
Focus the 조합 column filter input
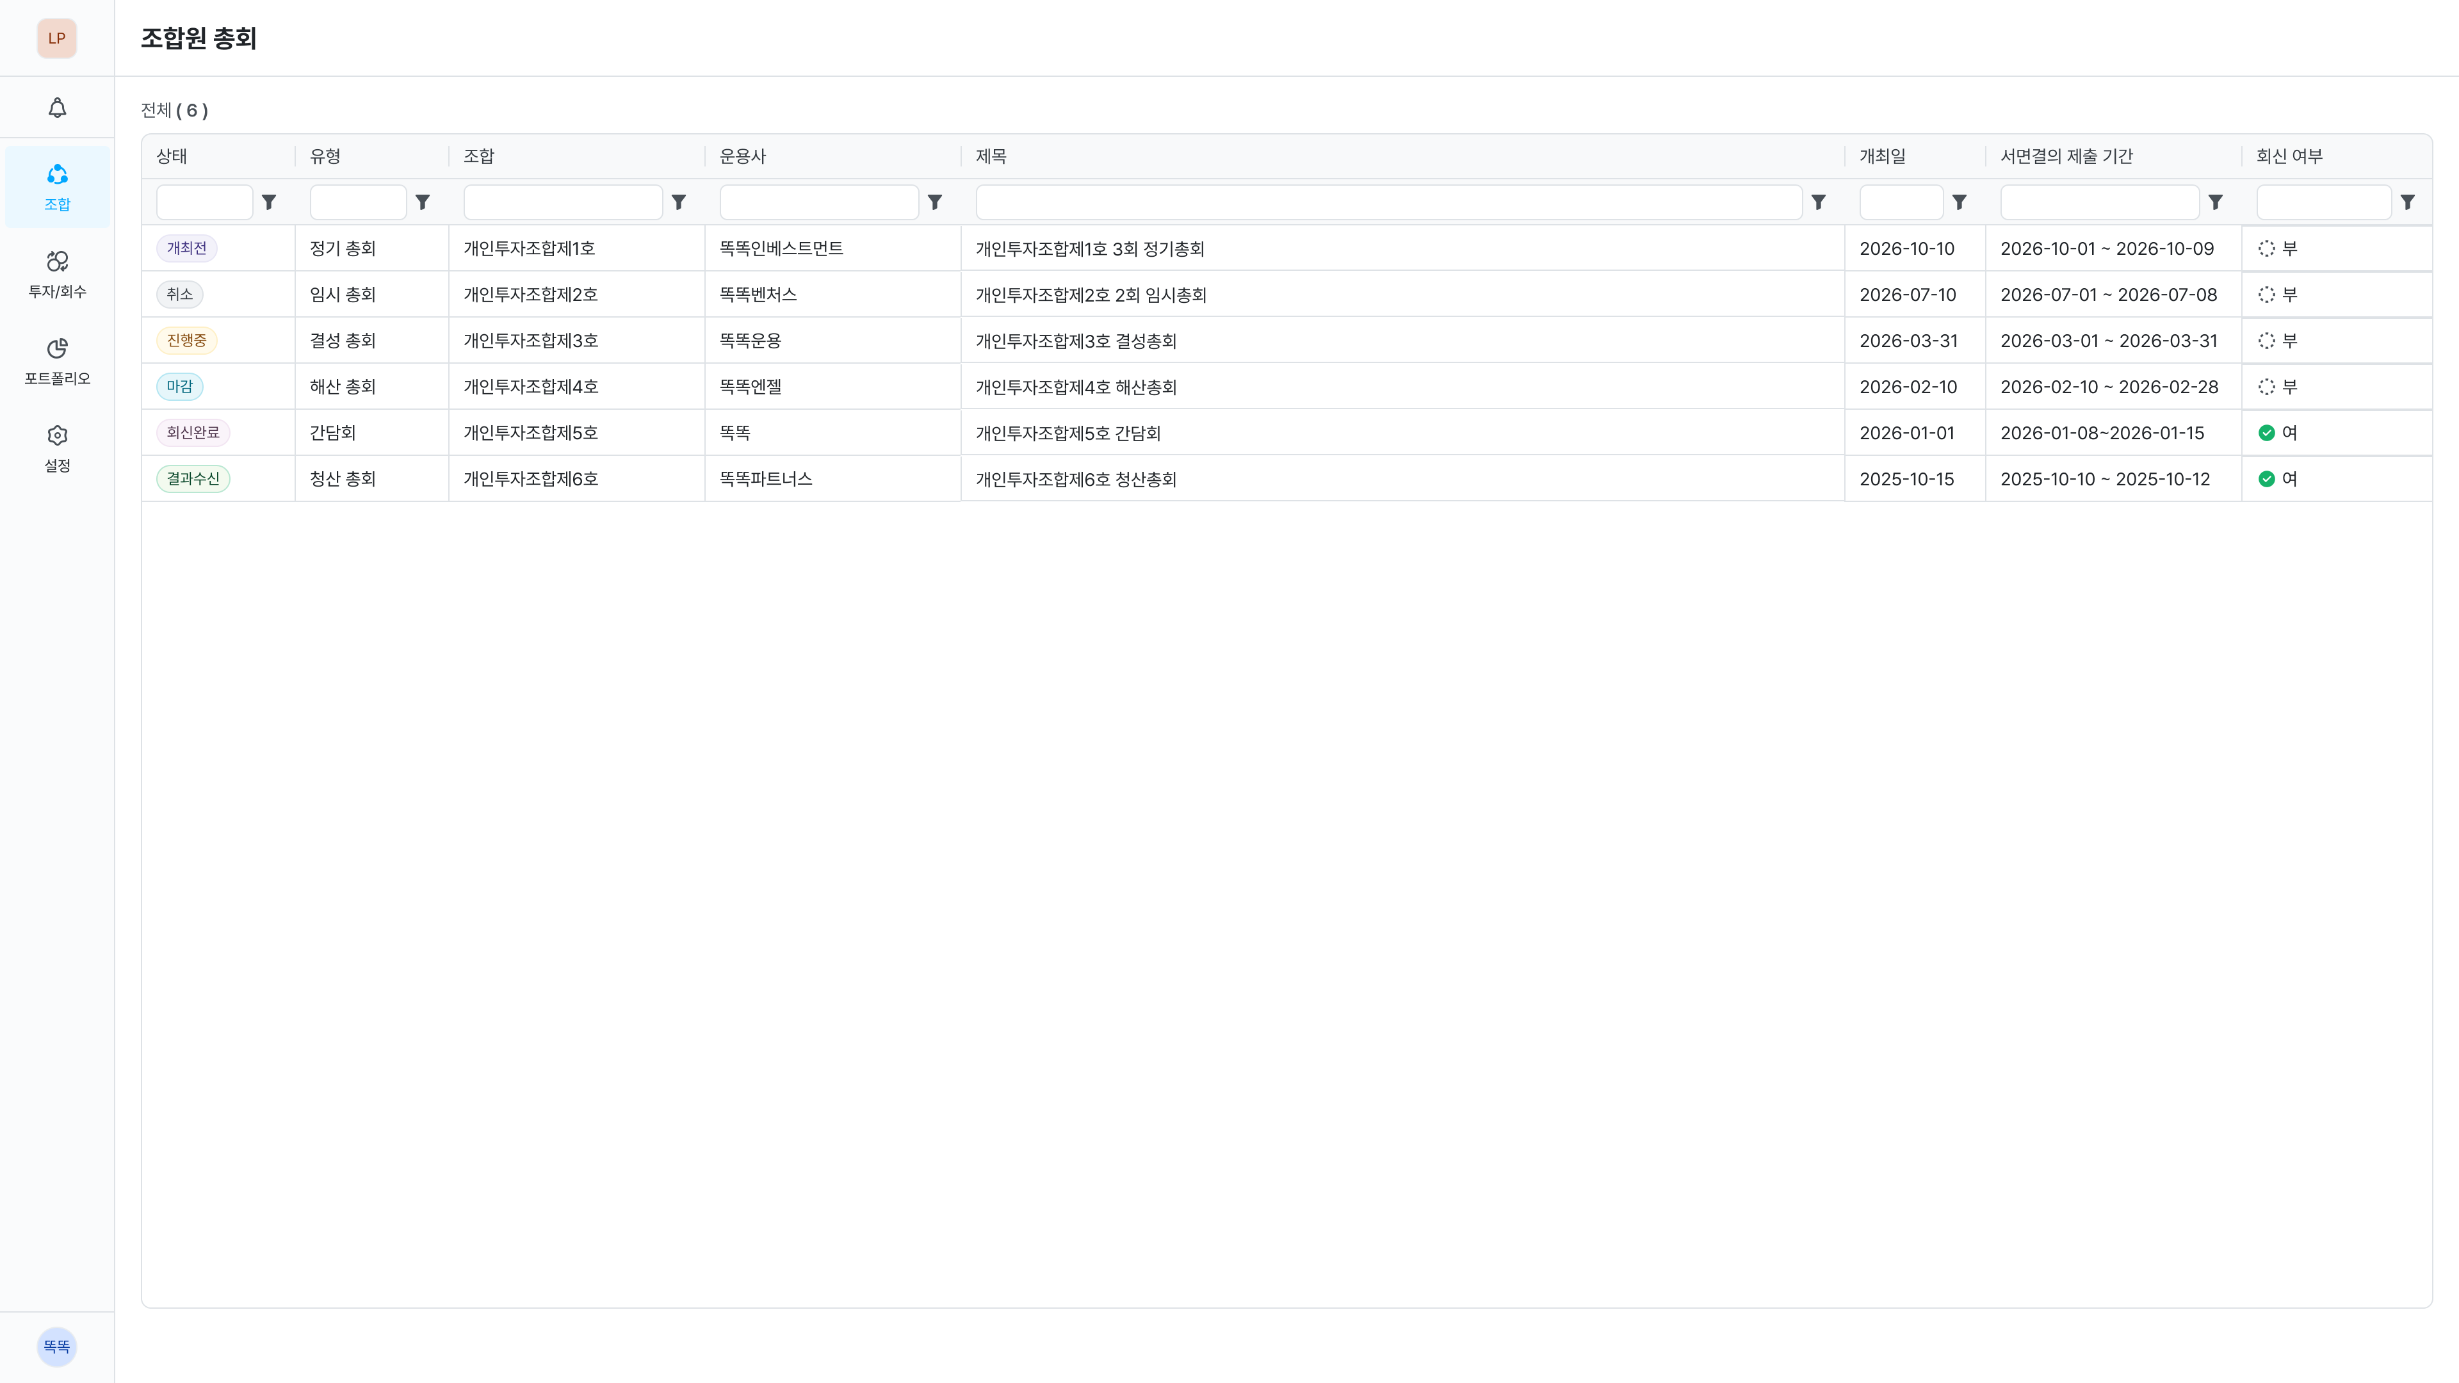(x=562, y=202)
